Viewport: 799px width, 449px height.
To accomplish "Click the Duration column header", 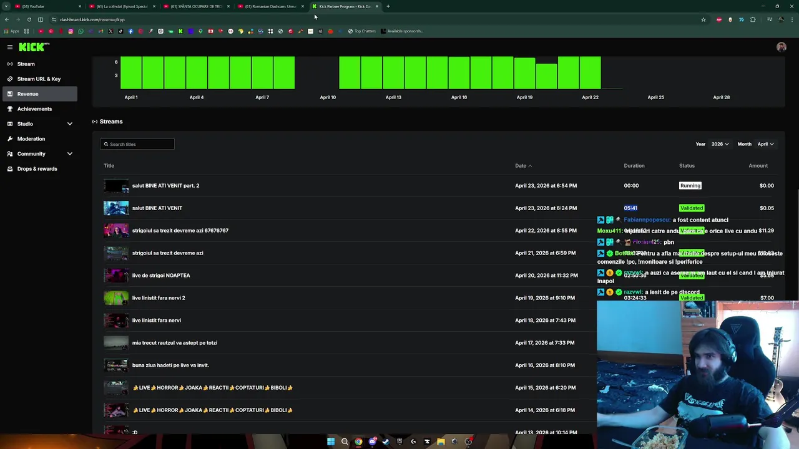I will pyautogui.click(x=634, y=165).
